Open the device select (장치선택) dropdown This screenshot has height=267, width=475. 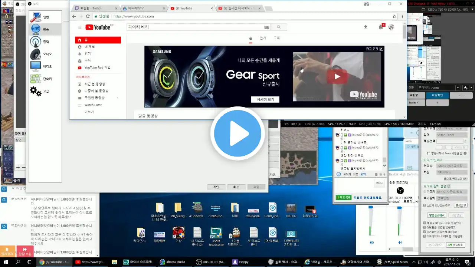pos(452,129)
